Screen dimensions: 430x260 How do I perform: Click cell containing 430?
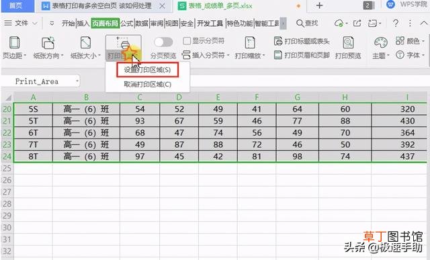pyautogui.click(x=399, y=121)
